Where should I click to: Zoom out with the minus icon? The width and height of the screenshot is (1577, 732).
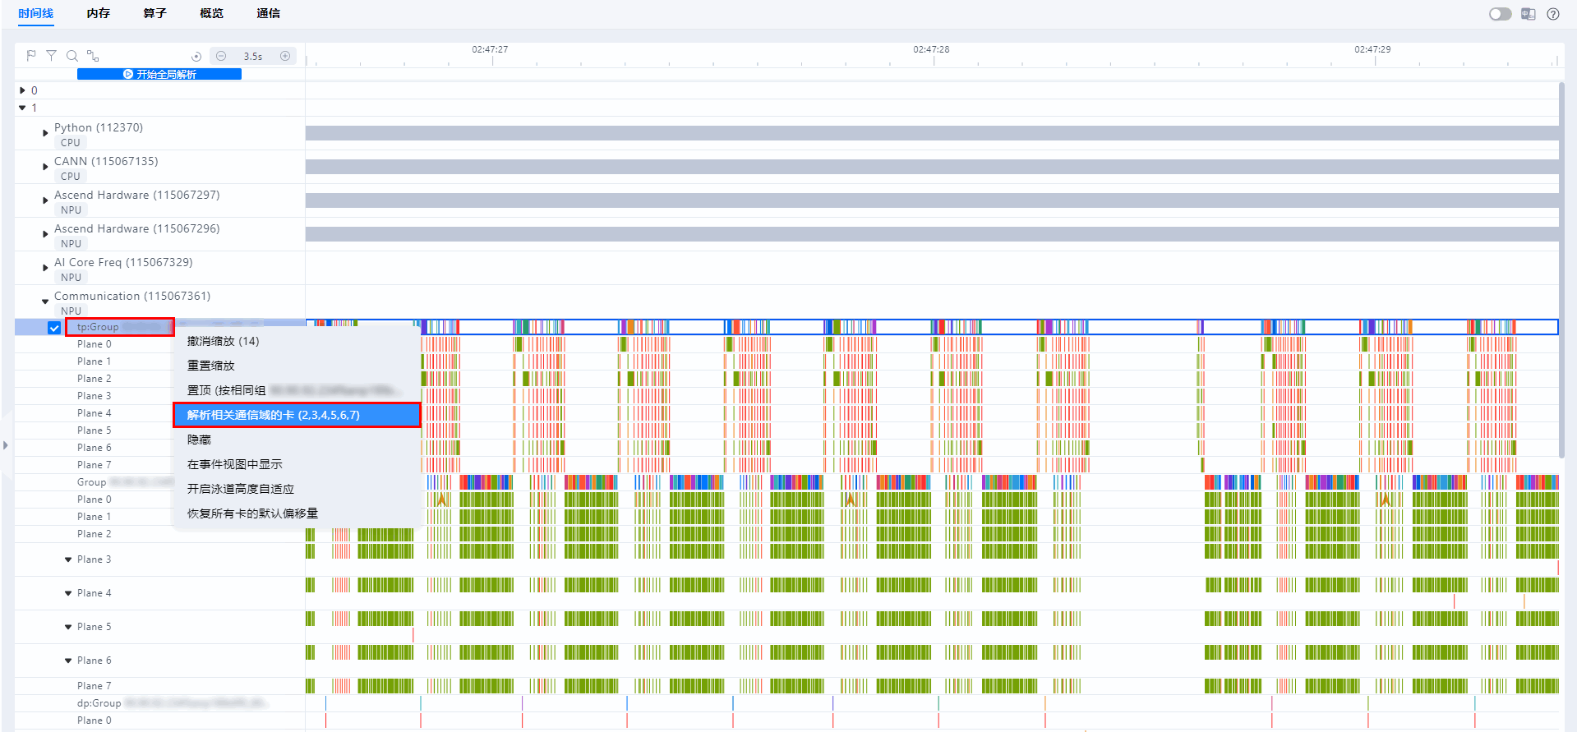click(x=221, y=56)
